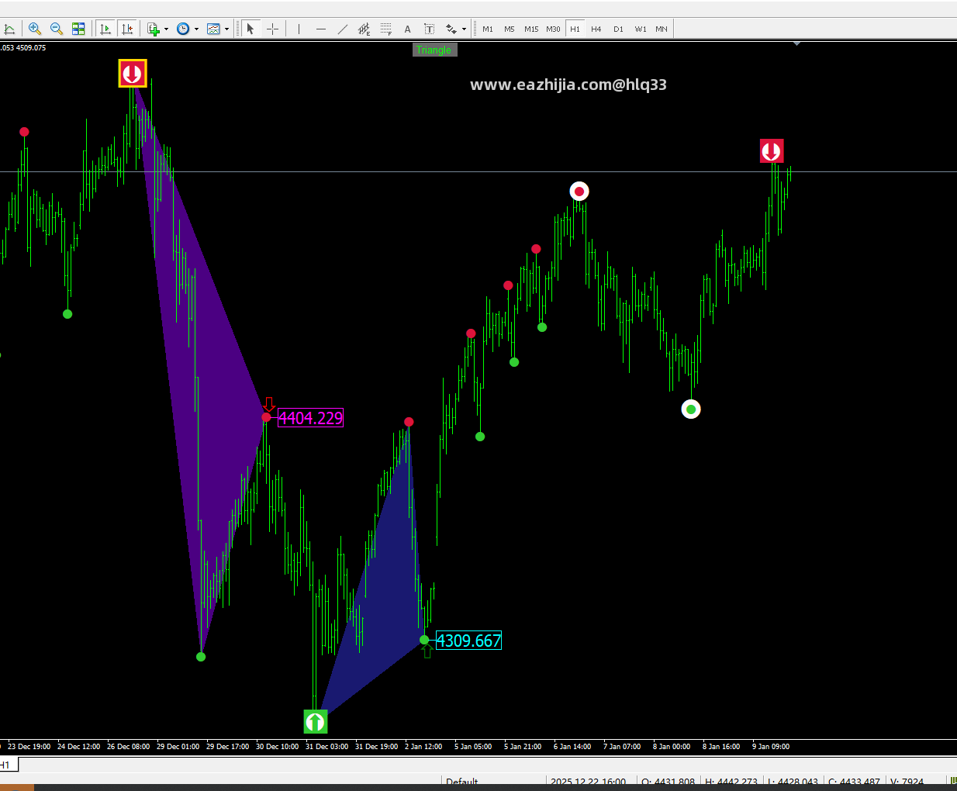Screen dimensions: 957x791
Task: Open the periods clock icon
Action: pos(183,29)
